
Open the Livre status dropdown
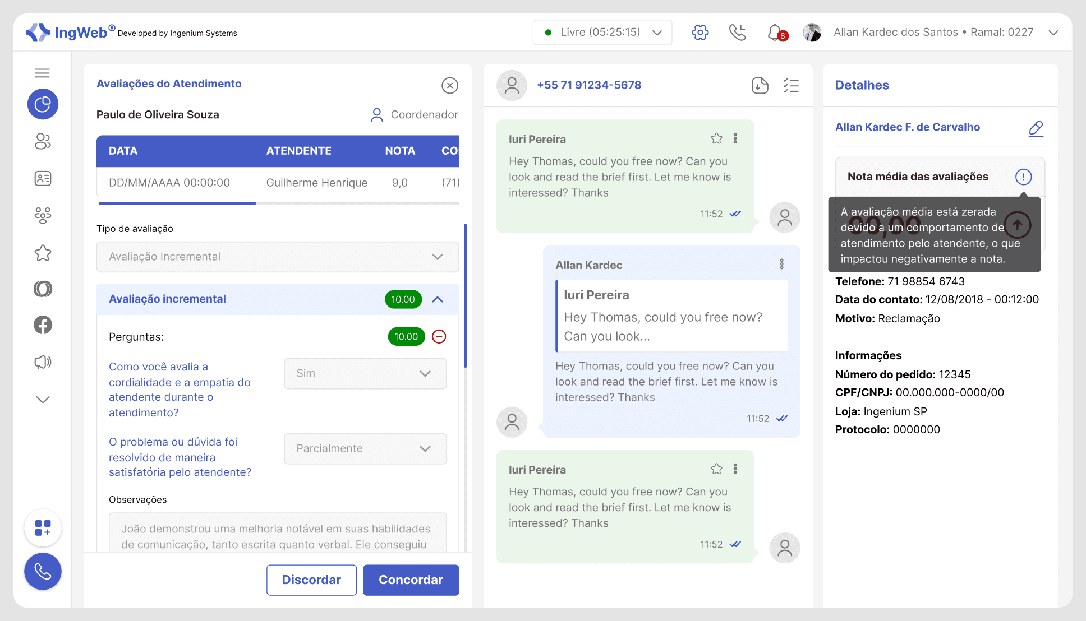coord(602,33)
